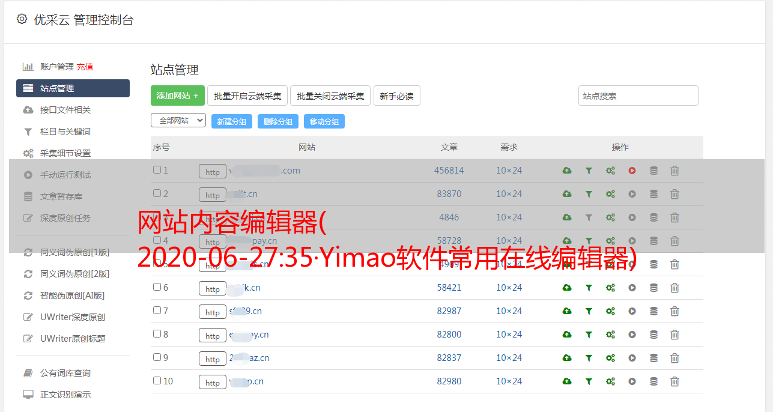Click the gears icon in row 6
The height and width of the screenshot is (412, 773).
tap(610, 288)
